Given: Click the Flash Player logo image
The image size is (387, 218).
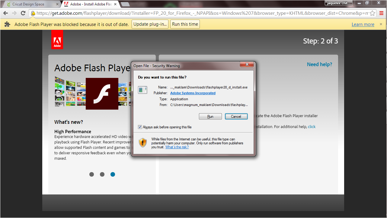Looking at the screenshot, I should coord(102,94).
